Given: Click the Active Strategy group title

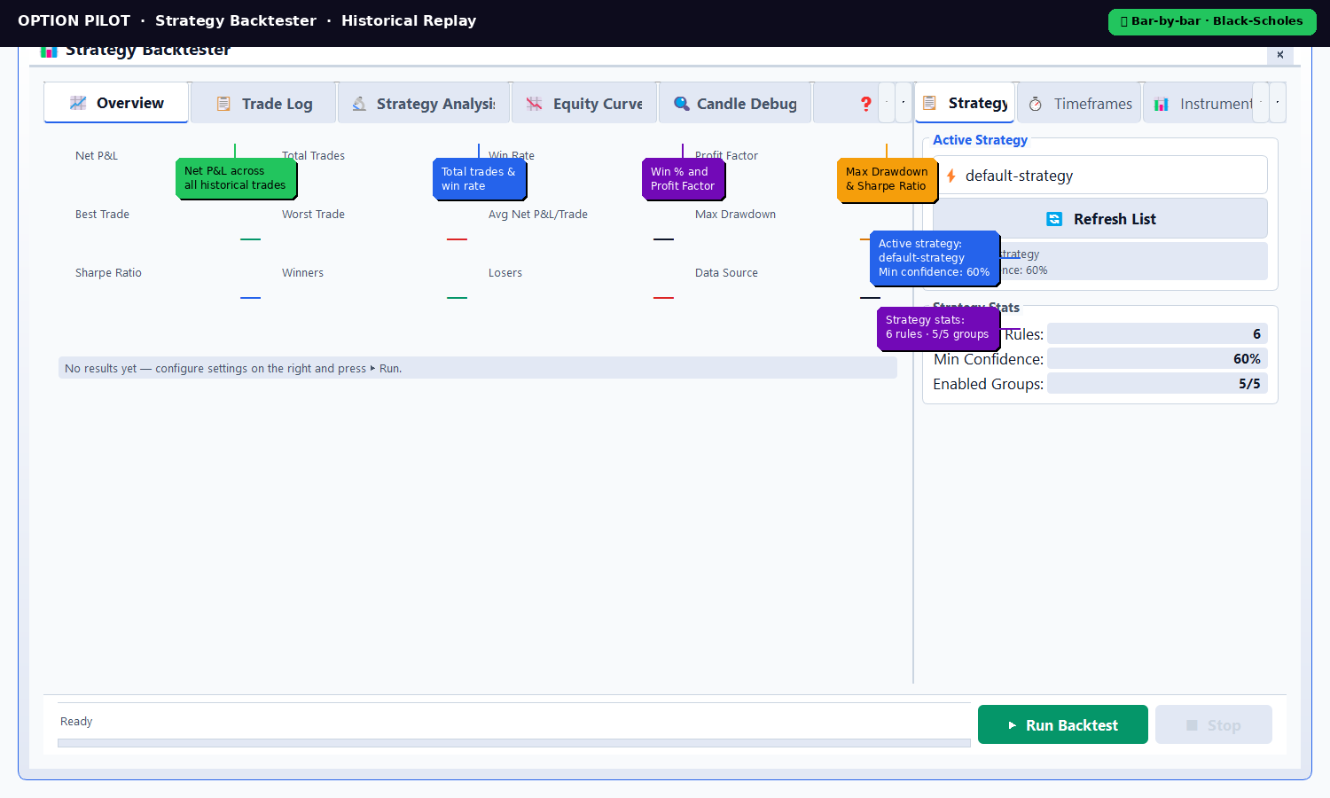Looking at the screenshot, I should coord(980,140).
